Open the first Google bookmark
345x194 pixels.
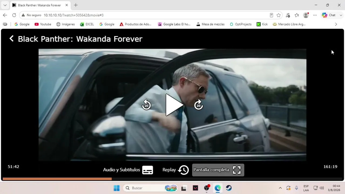coord(22,24)
